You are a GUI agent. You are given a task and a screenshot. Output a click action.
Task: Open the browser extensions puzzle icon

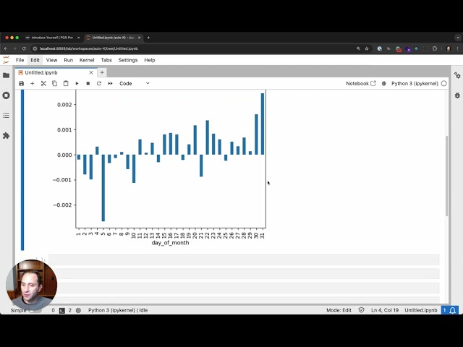(435, 48)
